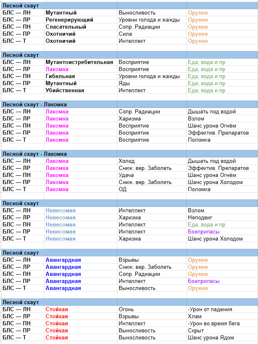The width and height of the screenshot is (258, 344).
Task: Click the 'Скрыт' cell
Action: pos(222,330)
